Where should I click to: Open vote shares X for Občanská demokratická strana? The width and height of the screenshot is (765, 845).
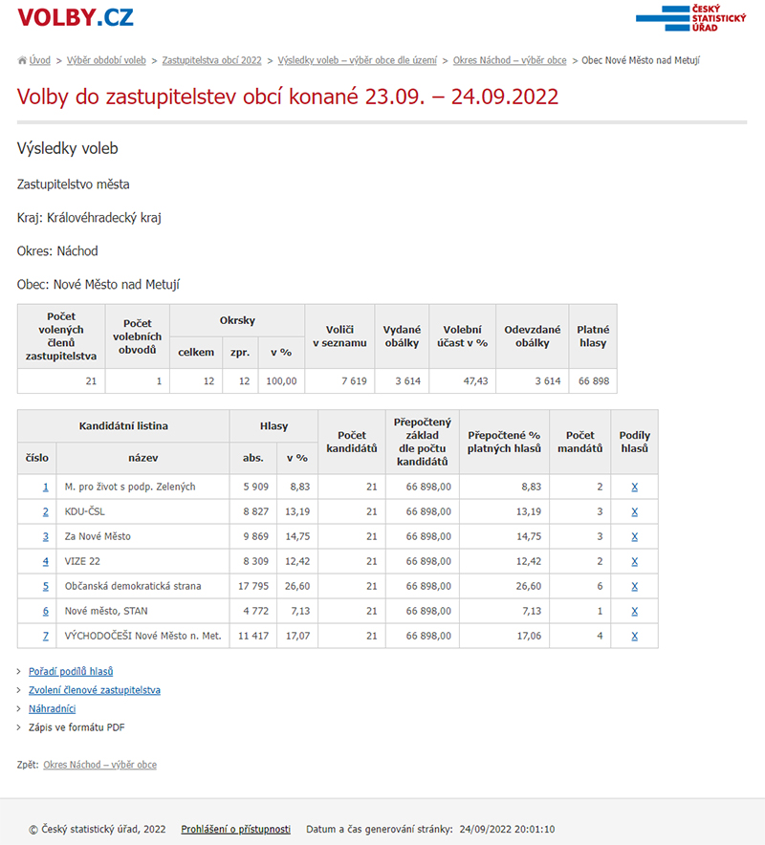(x=635, y=586)
